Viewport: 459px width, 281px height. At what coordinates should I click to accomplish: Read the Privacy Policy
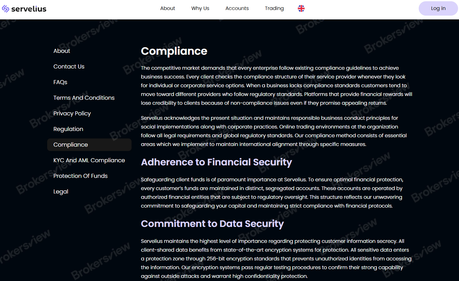click(x=72, y=113)
